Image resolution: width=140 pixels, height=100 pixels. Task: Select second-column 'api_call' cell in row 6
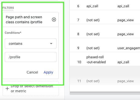coord(123,6)
